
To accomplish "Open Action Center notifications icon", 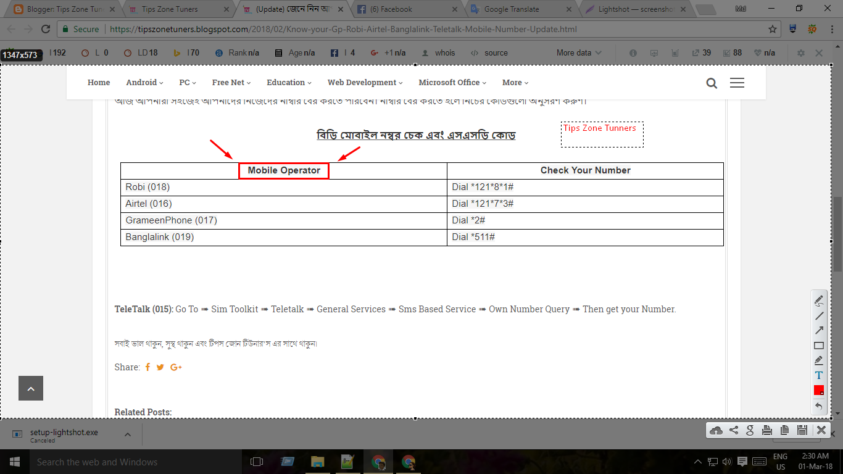I will point(742,462).
